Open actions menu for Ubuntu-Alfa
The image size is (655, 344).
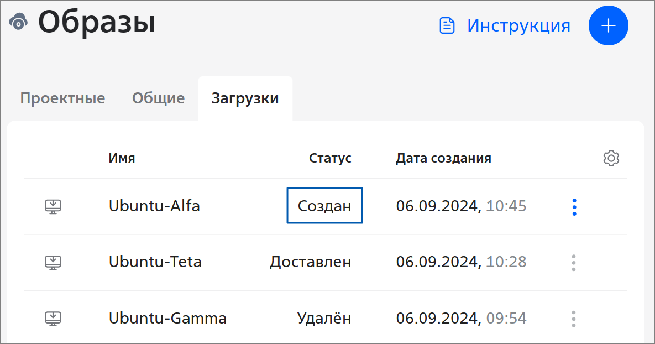(x=574, y=207)
